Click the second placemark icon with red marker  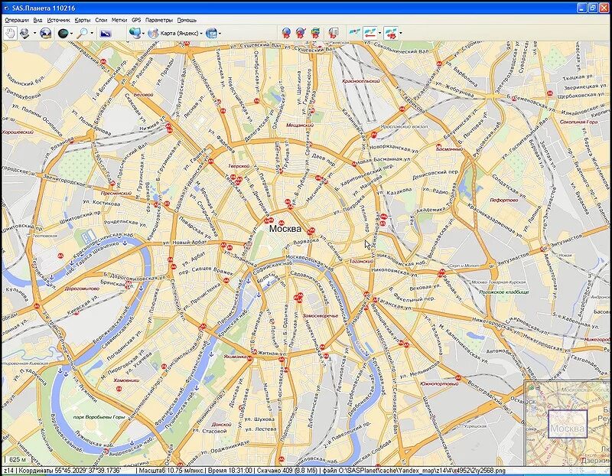click(x=301, y=33)
